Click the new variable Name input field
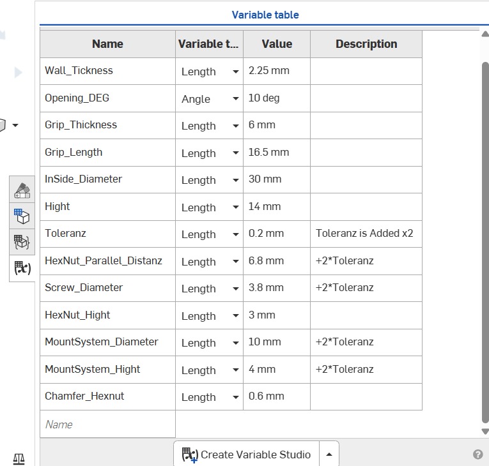 107,425
